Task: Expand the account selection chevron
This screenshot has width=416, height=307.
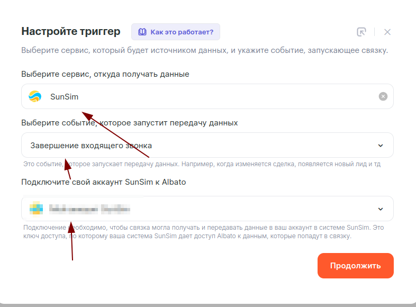Action: pos(381,209)
